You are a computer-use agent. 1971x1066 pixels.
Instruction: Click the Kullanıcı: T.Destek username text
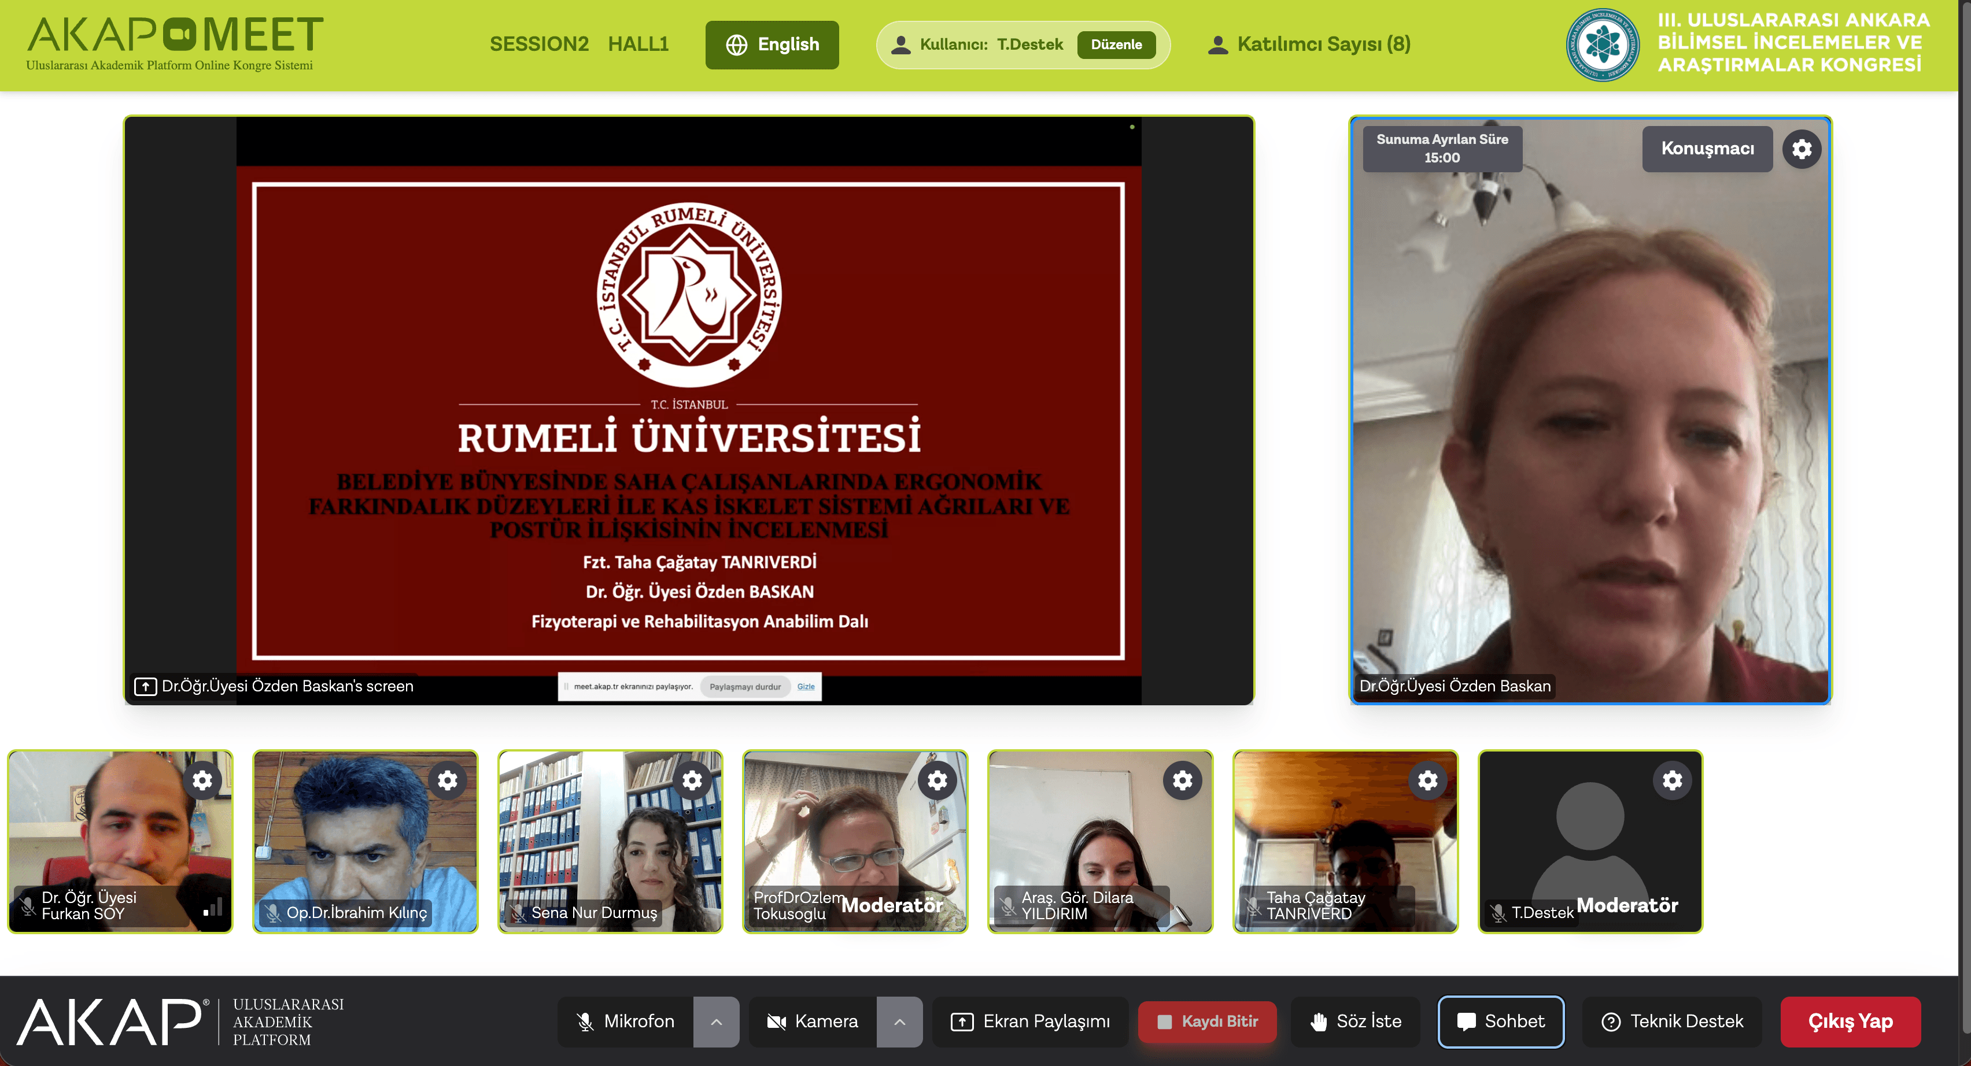coord(991,45)
